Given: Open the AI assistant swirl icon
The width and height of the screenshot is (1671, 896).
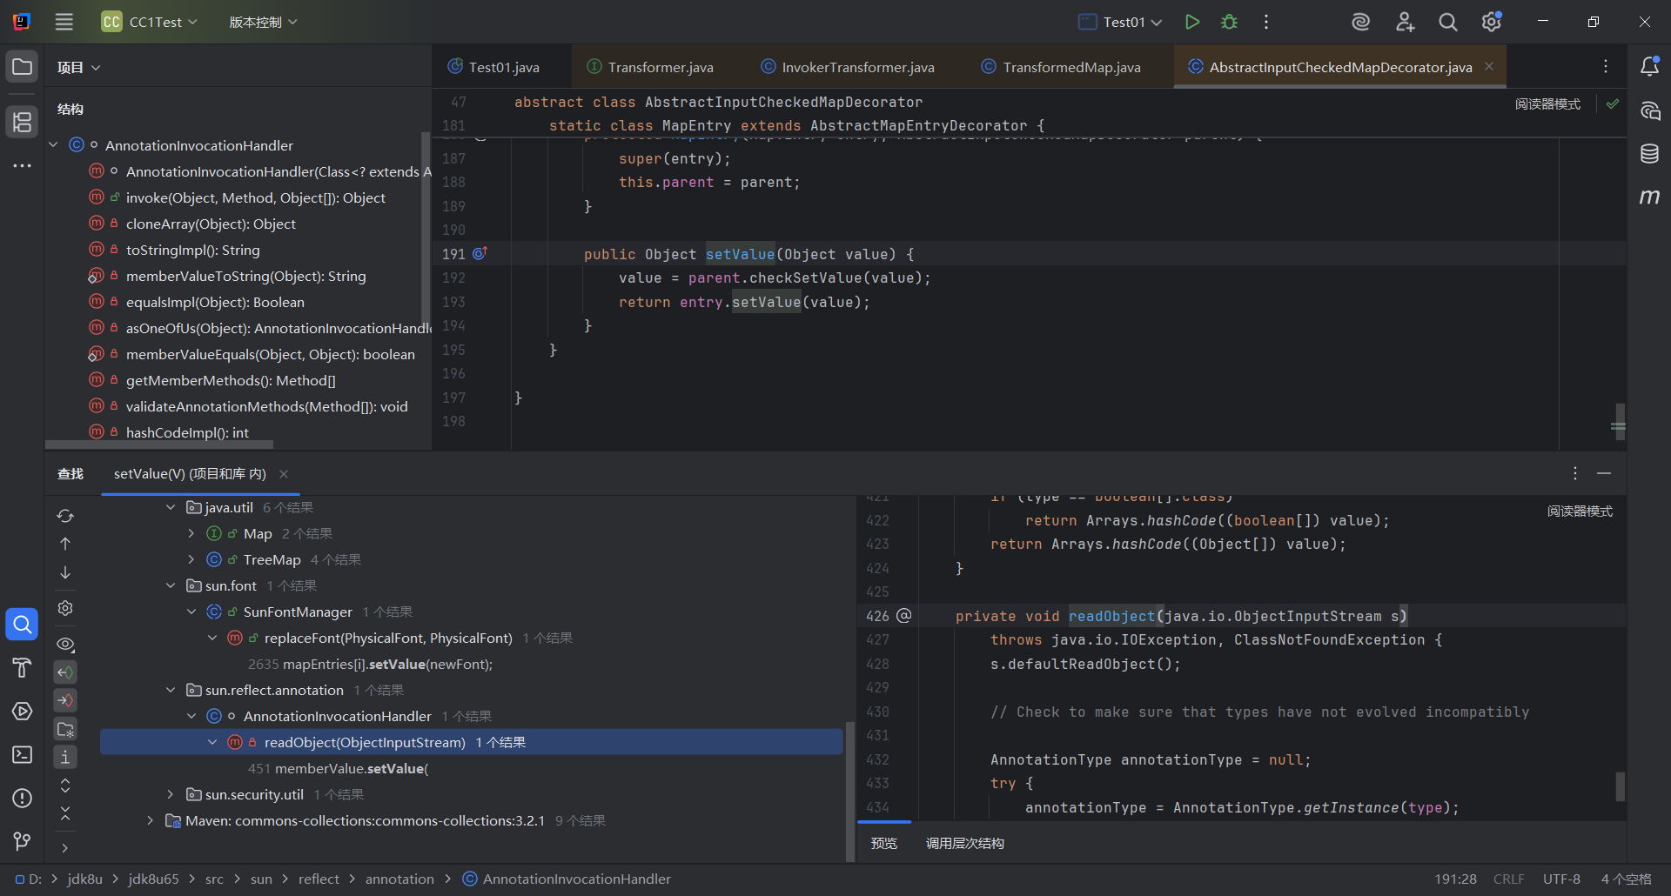Looking at the screenshot, I should point(1361,22).
